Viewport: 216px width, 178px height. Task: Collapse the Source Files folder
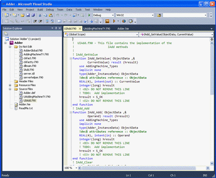[x=10, y=89]
